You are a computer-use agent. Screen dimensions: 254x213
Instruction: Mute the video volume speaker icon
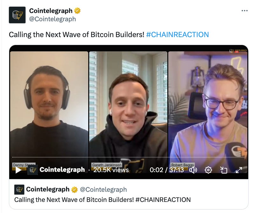193,170
